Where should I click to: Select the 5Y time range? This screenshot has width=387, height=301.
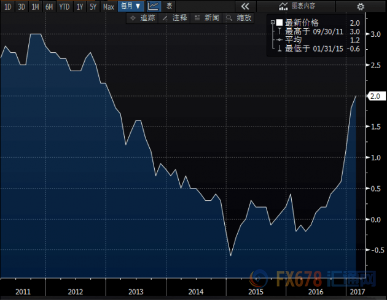pos(92,6)
